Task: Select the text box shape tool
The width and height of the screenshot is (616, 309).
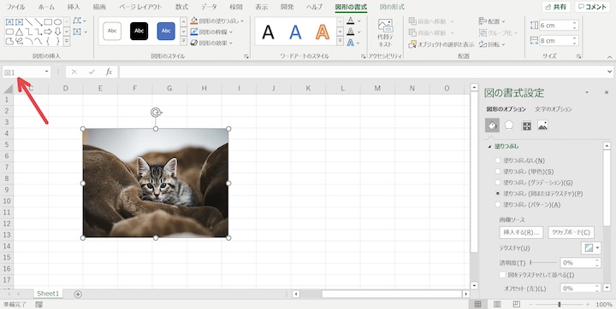Action: [9, 22]
